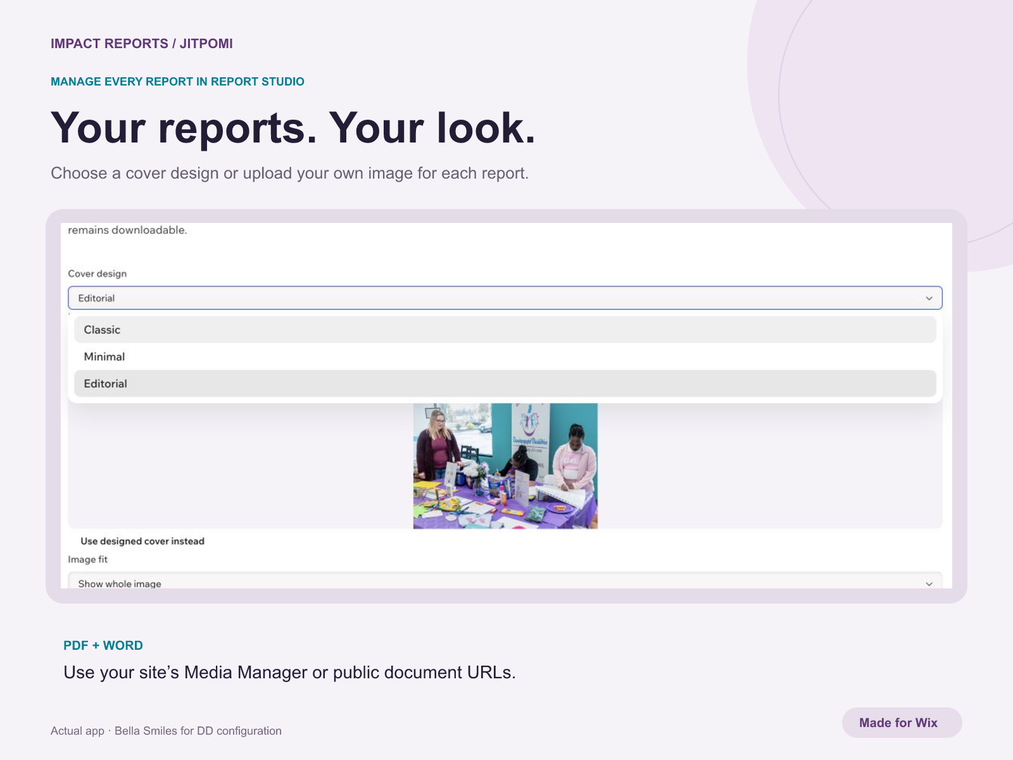The image size is (1013, 760).
Task: Select the Classic cover design option
Action: [505, 330]
